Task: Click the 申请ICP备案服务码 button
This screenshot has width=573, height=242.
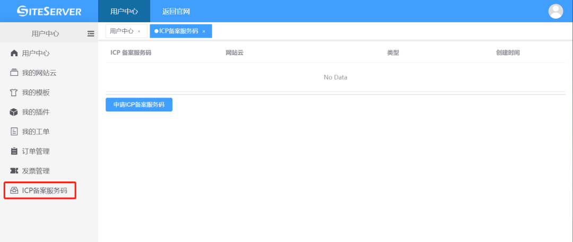Action: 139,105
